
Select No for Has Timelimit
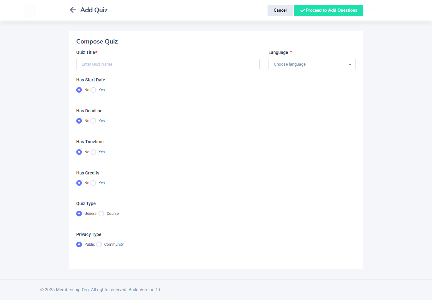coord(79,152)
